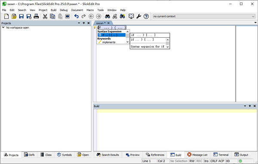This screenshot has height=164, width=258.
Task: Open the Projects panel options dropdown arrow
Action: click(79, 23)
